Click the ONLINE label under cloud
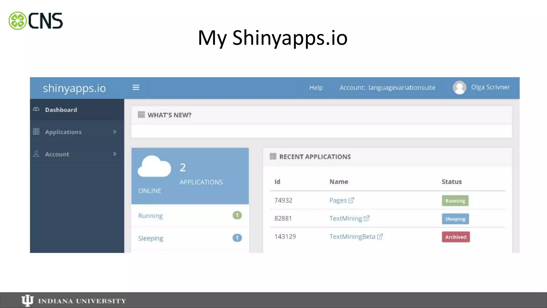Viewport: 547px width, 308px height. [150, 191]
